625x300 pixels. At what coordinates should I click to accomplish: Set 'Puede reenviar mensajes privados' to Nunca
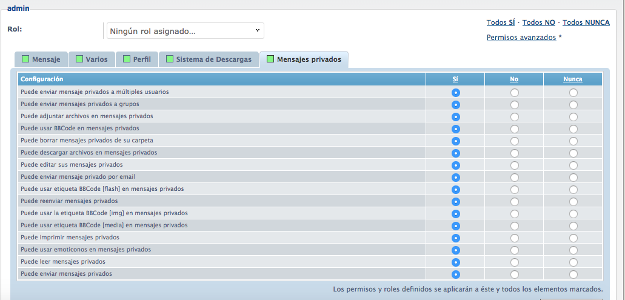point(573,201)
